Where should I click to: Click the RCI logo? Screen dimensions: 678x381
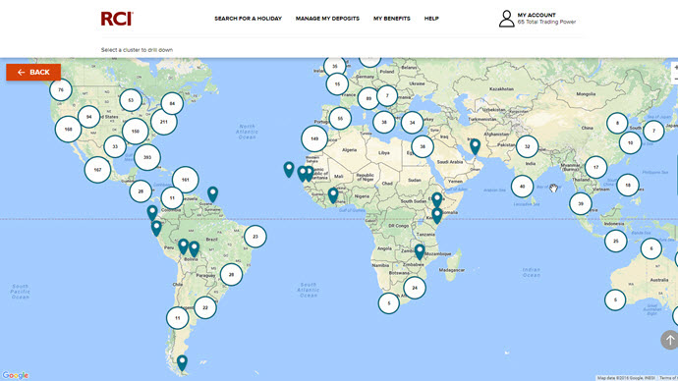pos(117,19)
